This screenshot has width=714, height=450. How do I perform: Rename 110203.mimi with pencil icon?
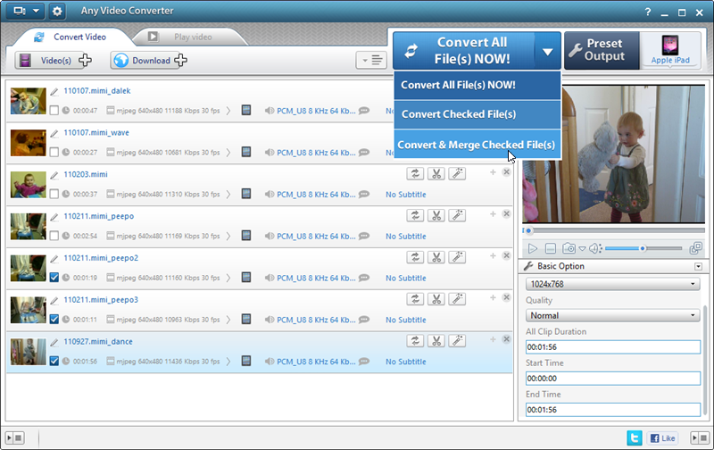[54, 175]
